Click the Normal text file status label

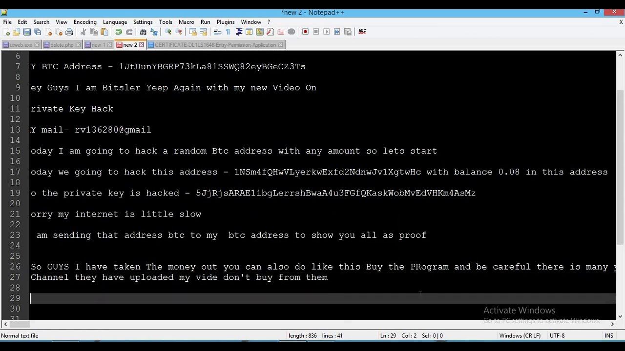[x=20, y=336]
